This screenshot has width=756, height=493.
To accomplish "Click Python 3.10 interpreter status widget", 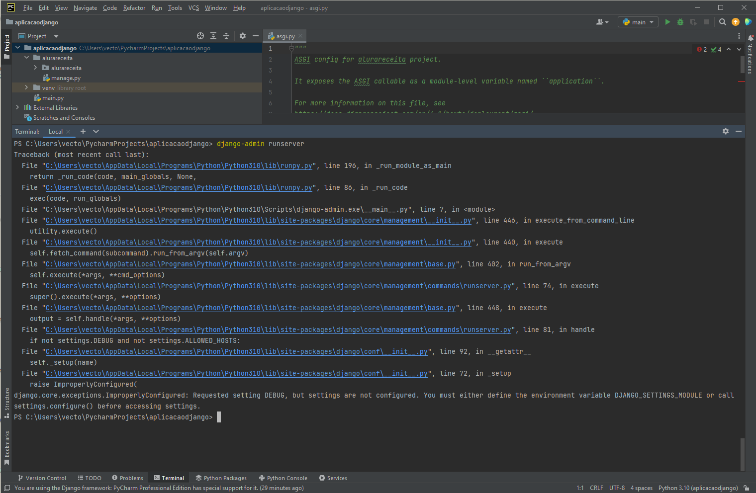I will tap(698, 488).
